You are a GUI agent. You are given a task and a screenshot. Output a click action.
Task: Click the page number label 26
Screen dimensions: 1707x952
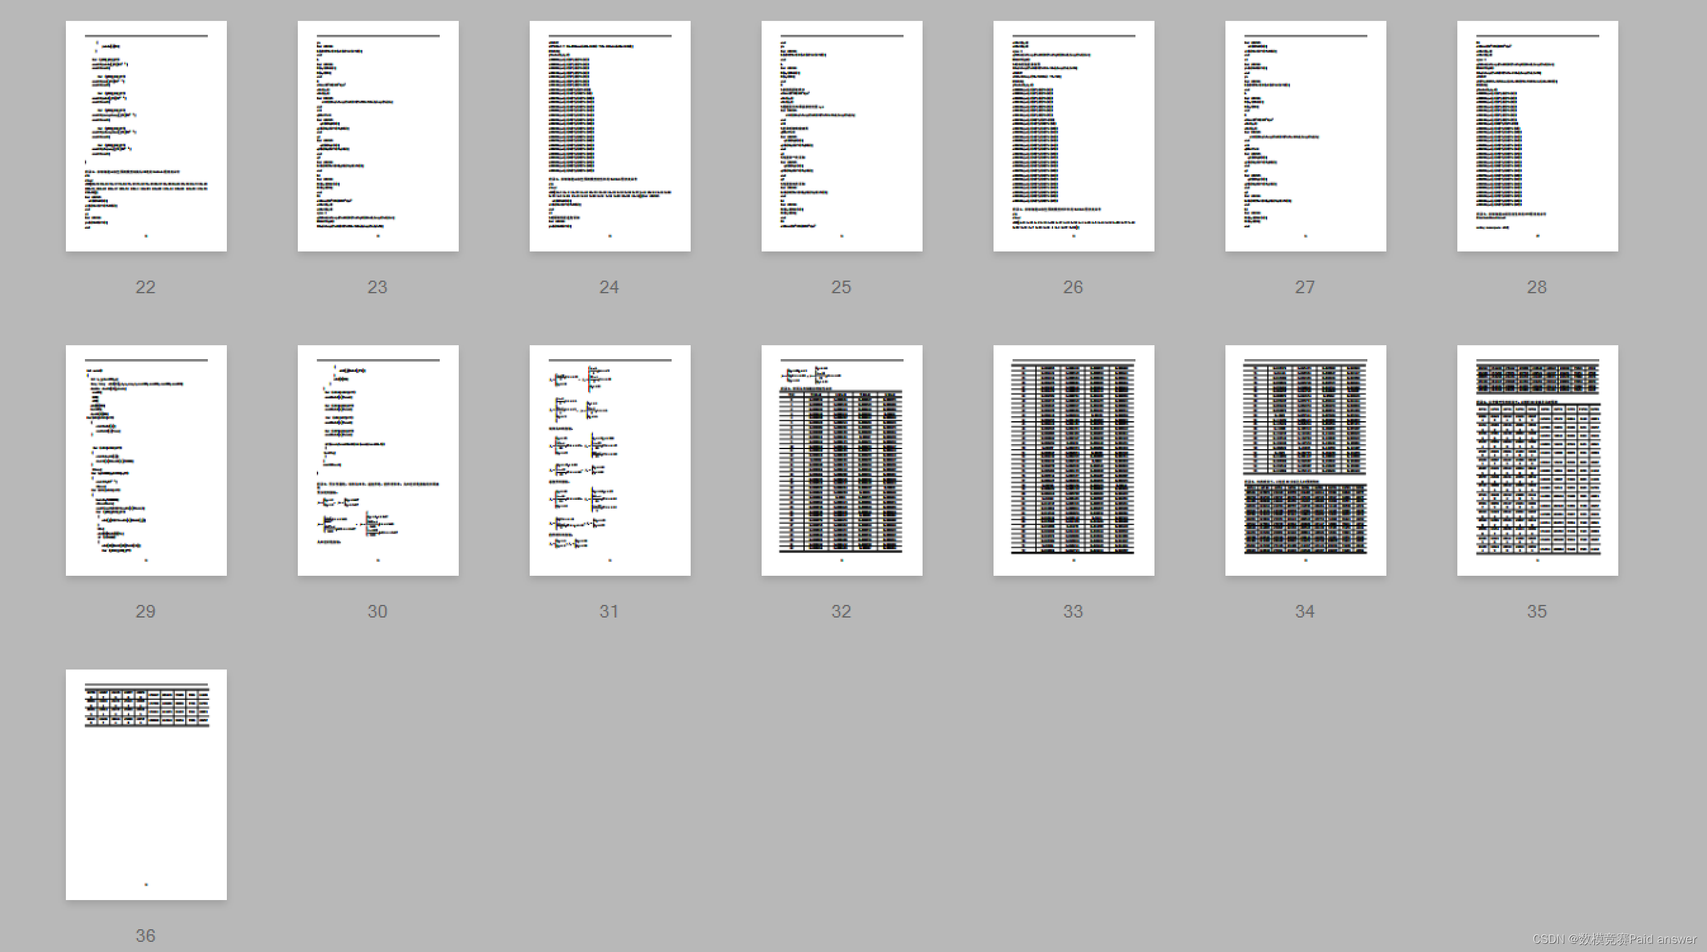(1073, 287)
